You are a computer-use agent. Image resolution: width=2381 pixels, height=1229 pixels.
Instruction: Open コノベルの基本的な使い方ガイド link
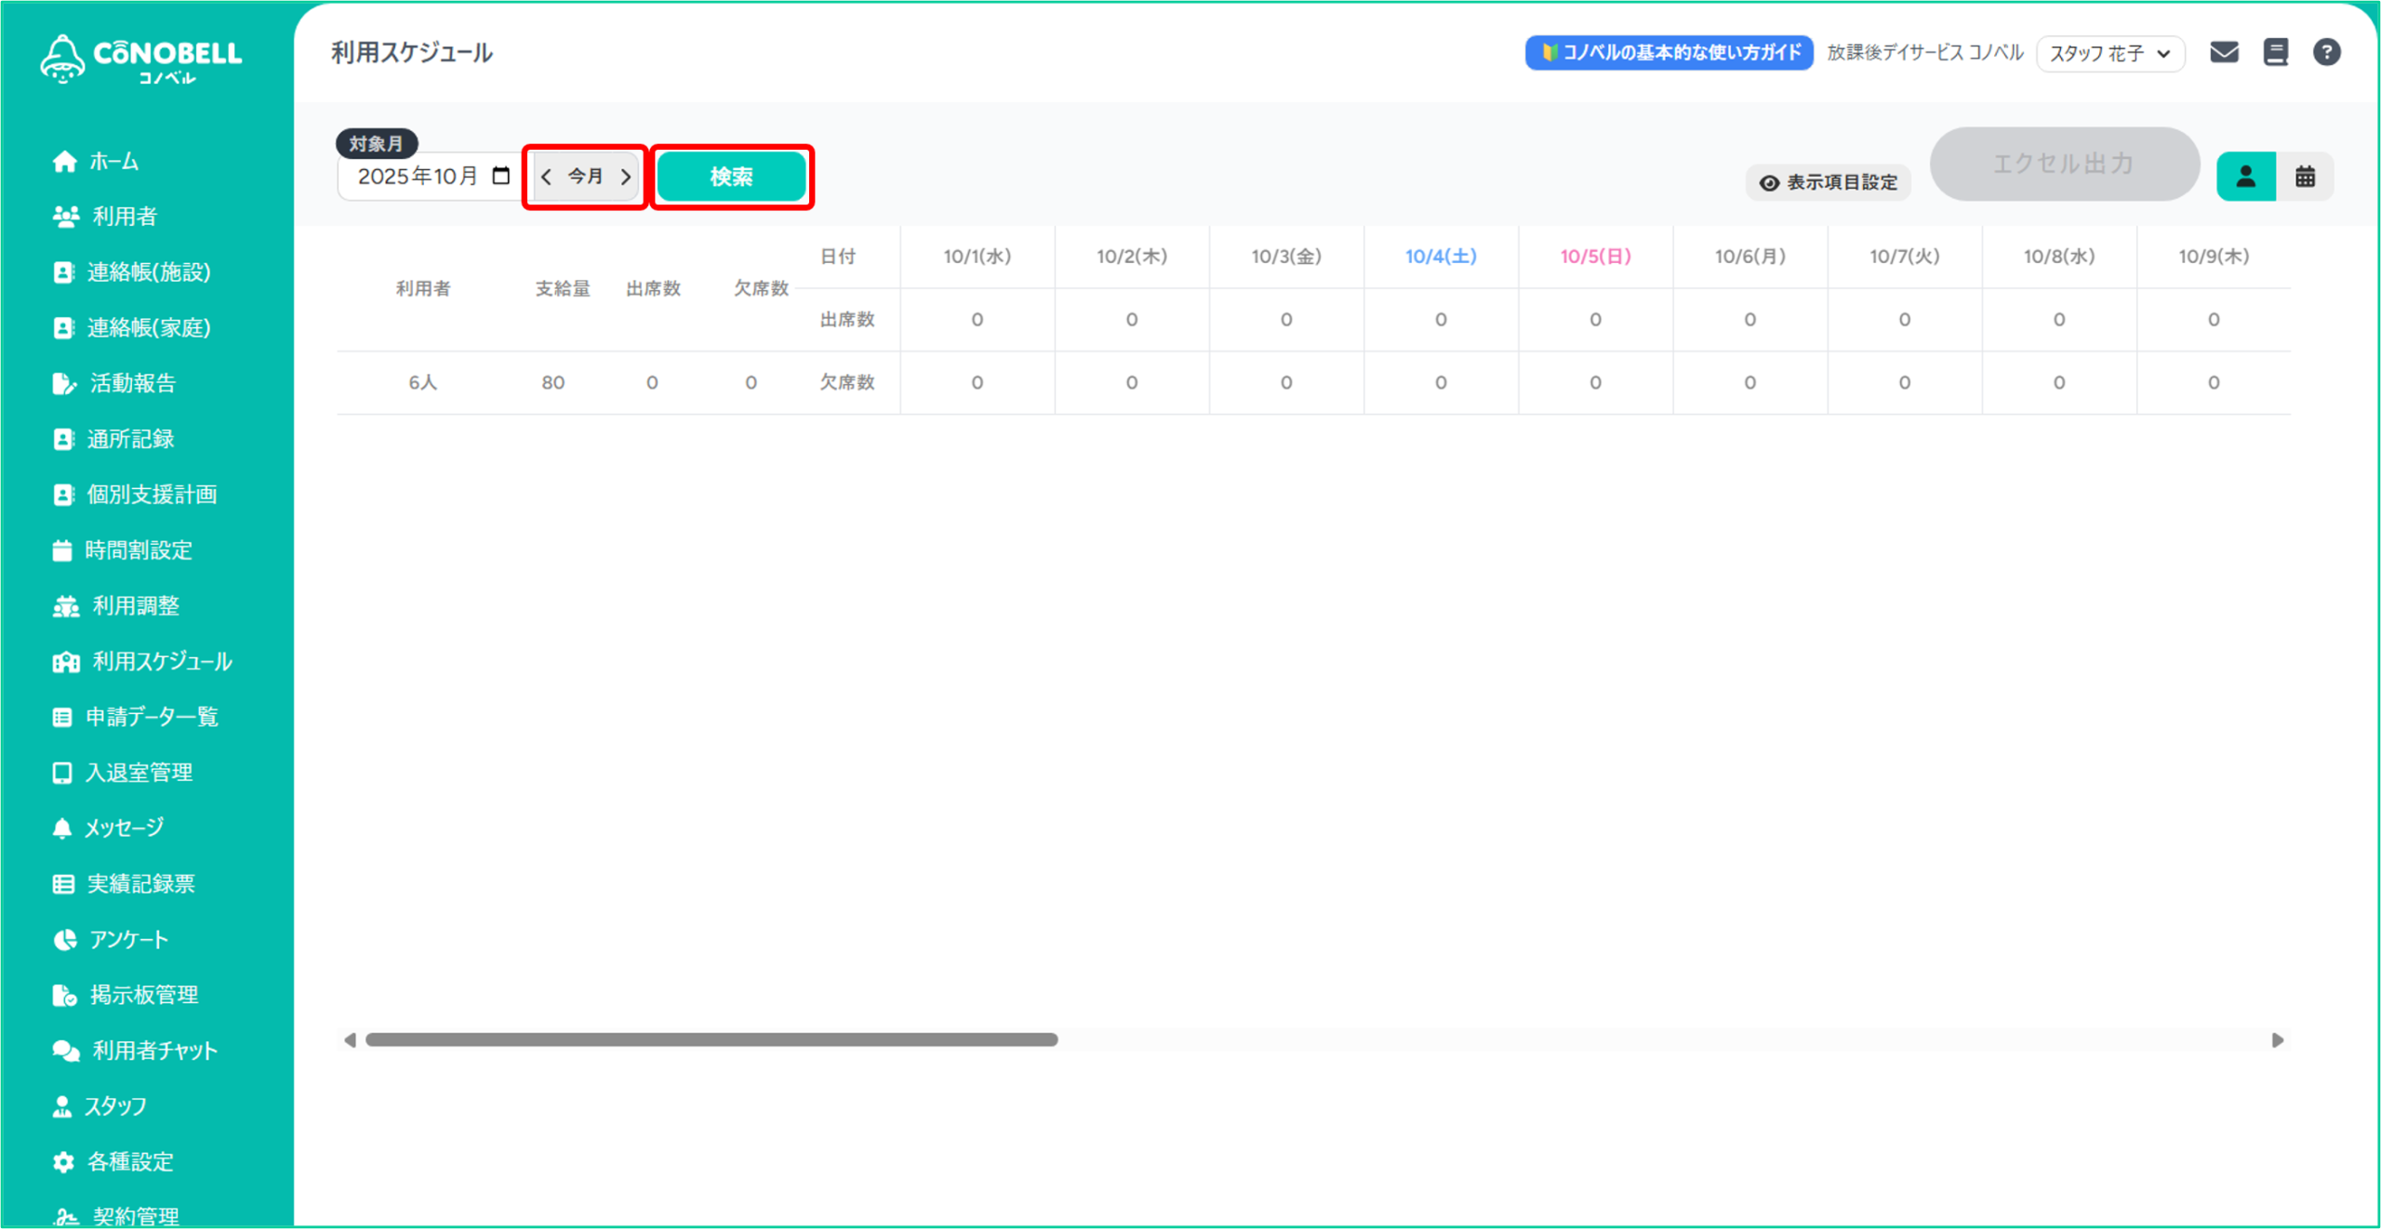1669,53
